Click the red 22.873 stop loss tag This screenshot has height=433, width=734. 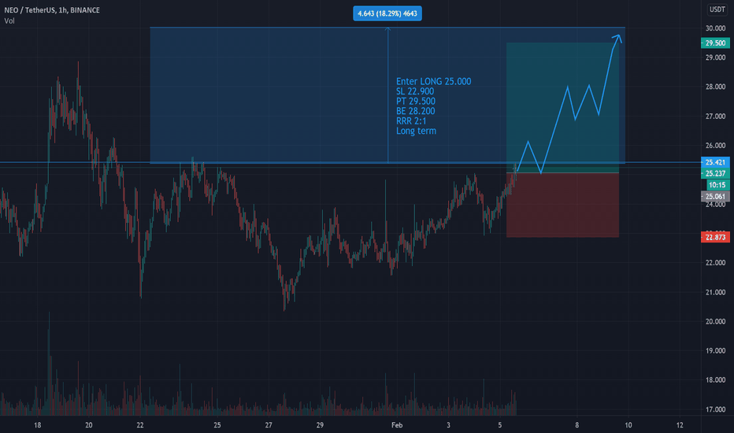point(715,237)
